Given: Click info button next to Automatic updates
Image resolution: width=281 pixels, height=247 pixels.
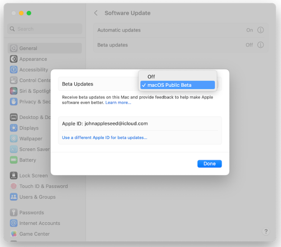Looking at the screenshot, I should coord(260,30).
